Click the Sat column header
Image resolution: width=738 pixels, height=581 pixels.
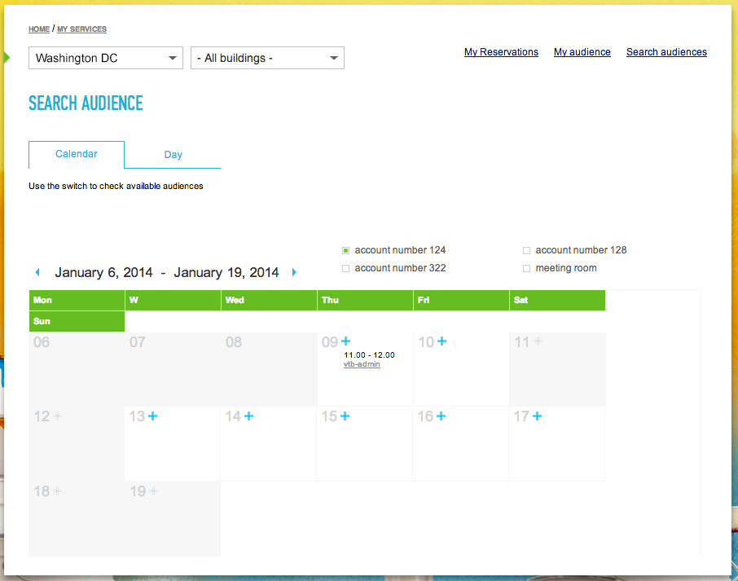[x=557, y=300]
